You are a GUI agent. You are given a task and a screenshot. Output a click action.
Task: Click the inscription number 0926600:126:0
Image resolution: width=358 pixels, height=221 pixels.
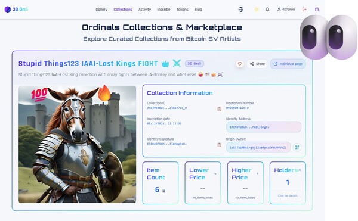(x=237, y=108)
